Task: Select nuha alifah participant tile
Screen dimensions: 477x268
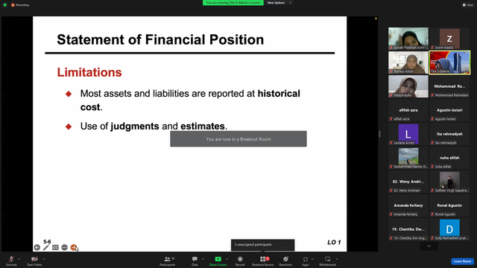Action: tap(449, 158)
